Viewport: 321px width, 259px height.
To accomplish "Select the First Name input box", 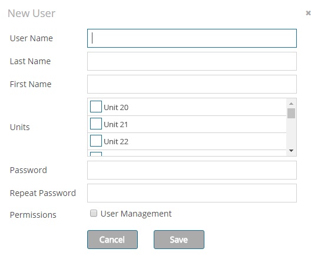I will (x=192, y=84).
